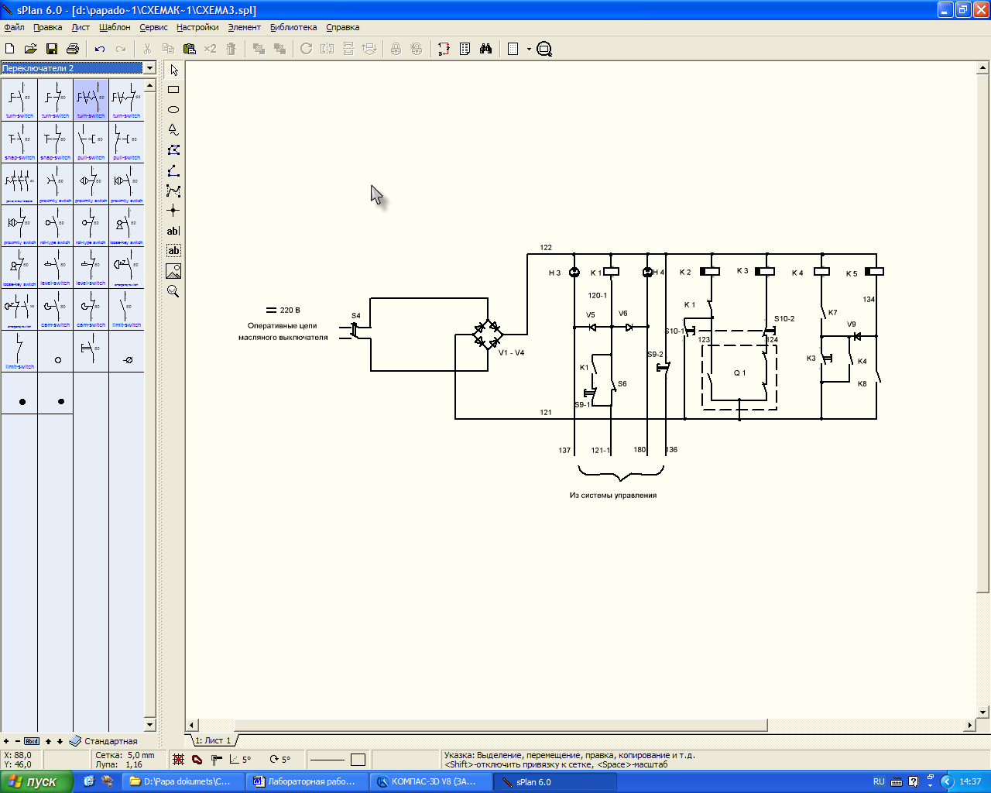Screen dimensions: 991x793
Task: Click the library plus icon to enlarge symbols
Action: point(6,741)
